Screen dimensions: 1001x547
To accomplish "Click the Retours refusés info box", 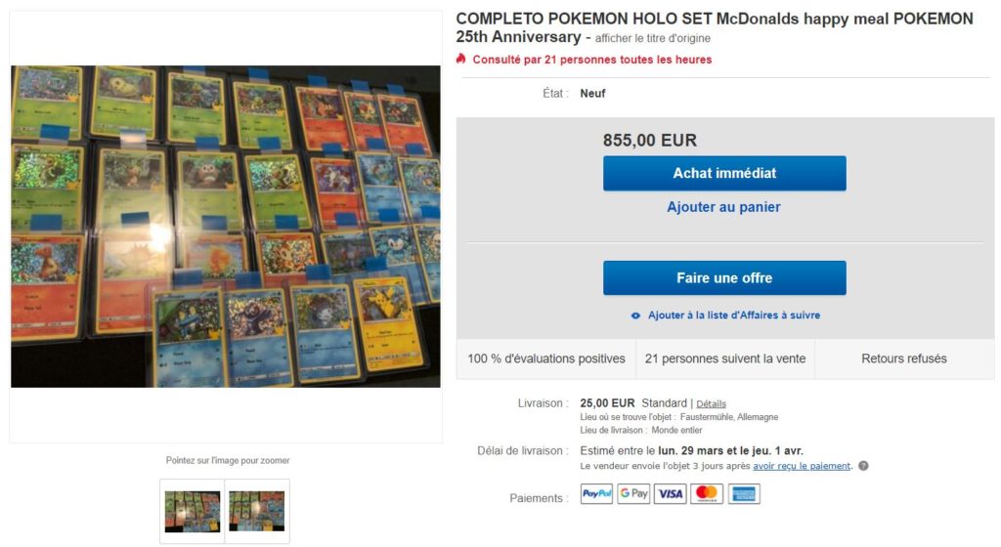I will click(904, 358).
